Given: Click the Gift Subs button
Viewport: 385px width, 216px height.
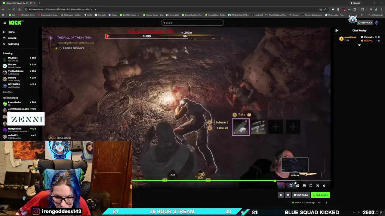Looking at the screenshot, I should tap(301, 195).
